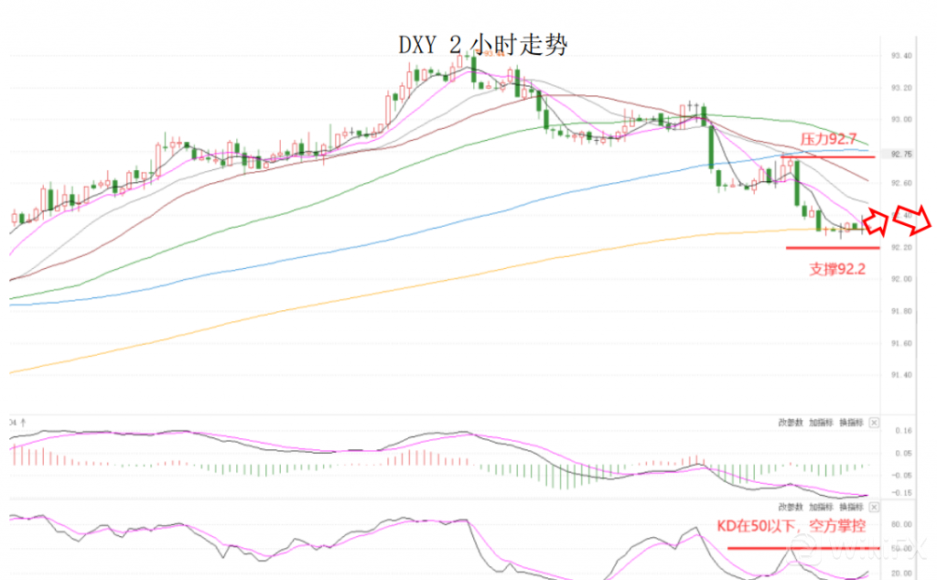937x580 pixels.
Task: Click the 91.40 price axis label
Action: click(x=900, y=375)
